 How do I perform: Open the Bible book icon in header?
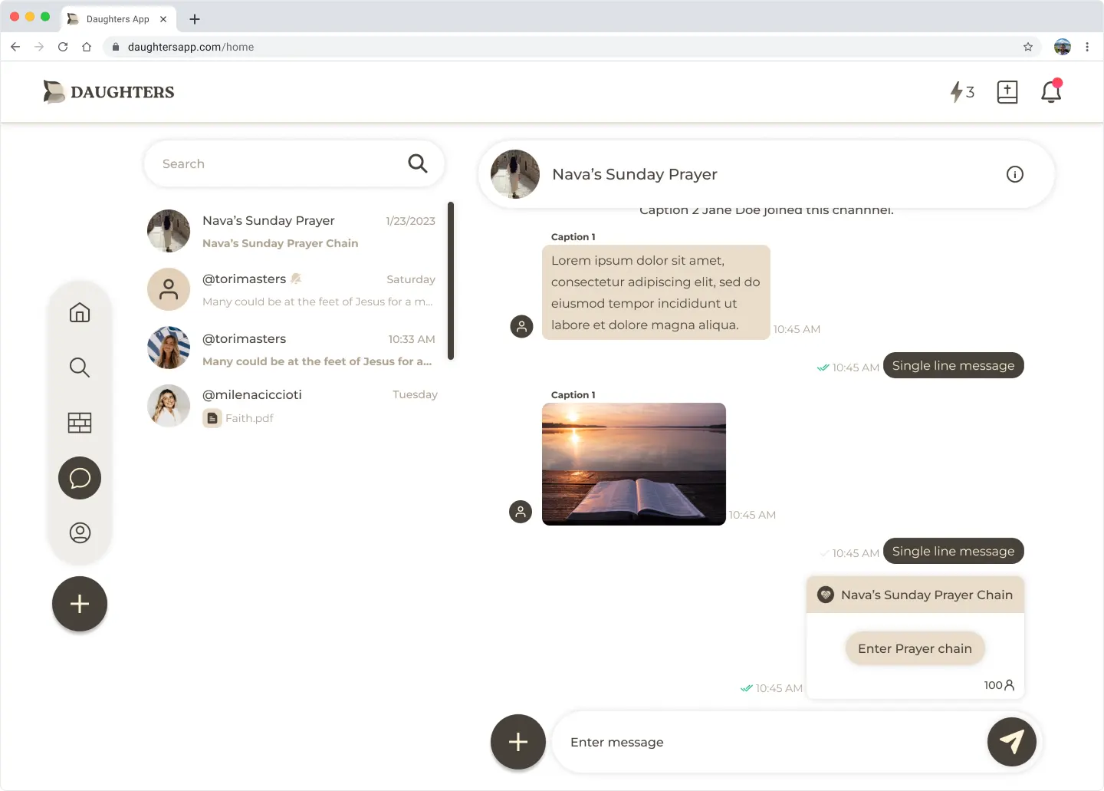[1007, 92]
